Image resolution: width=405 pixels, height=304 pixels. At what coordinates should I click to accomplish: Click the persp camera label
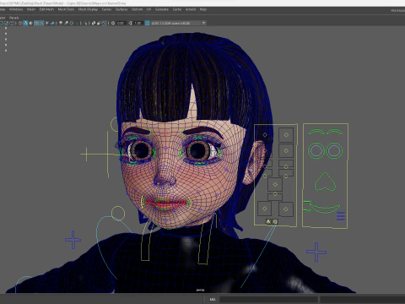(x=200, y=290)
